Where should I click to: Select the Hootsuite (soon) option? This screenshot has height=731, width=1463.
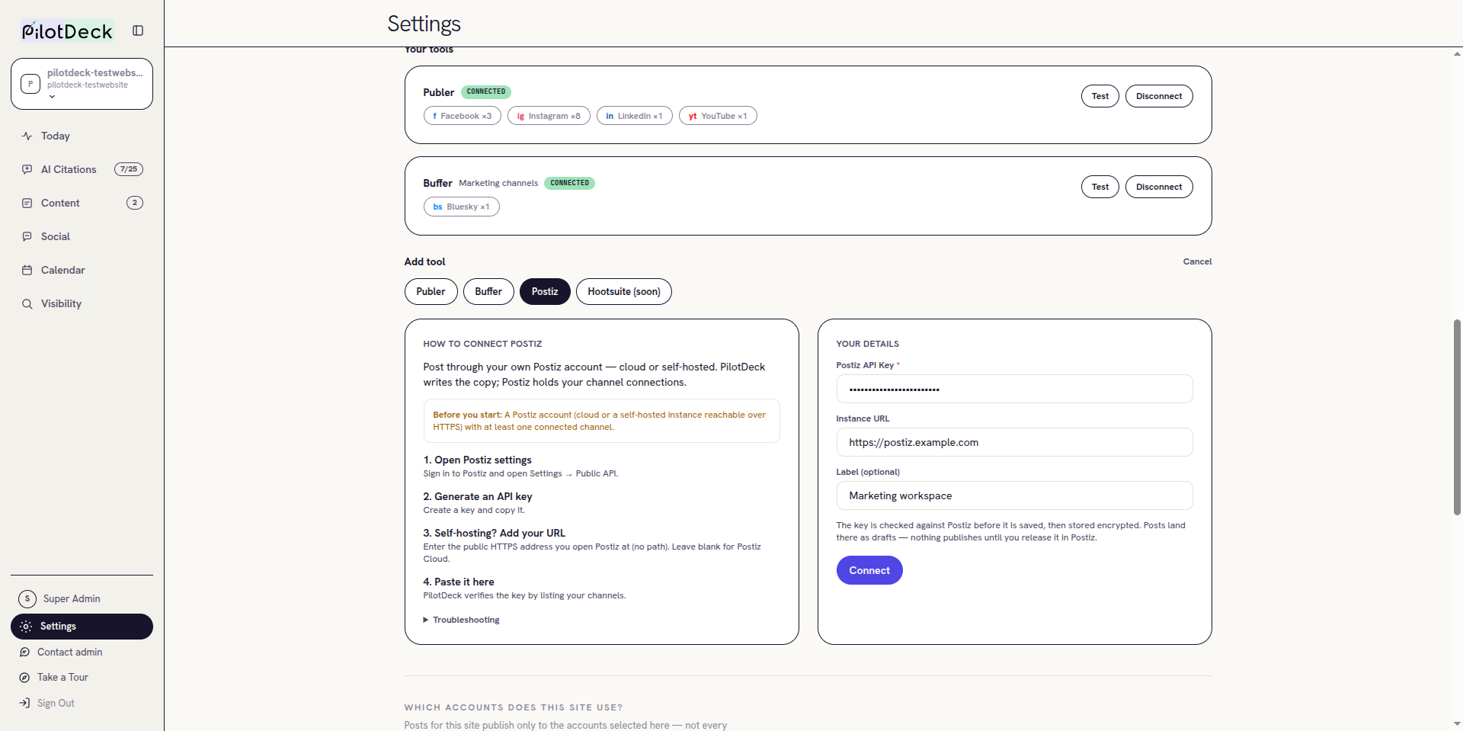point(624,291)
